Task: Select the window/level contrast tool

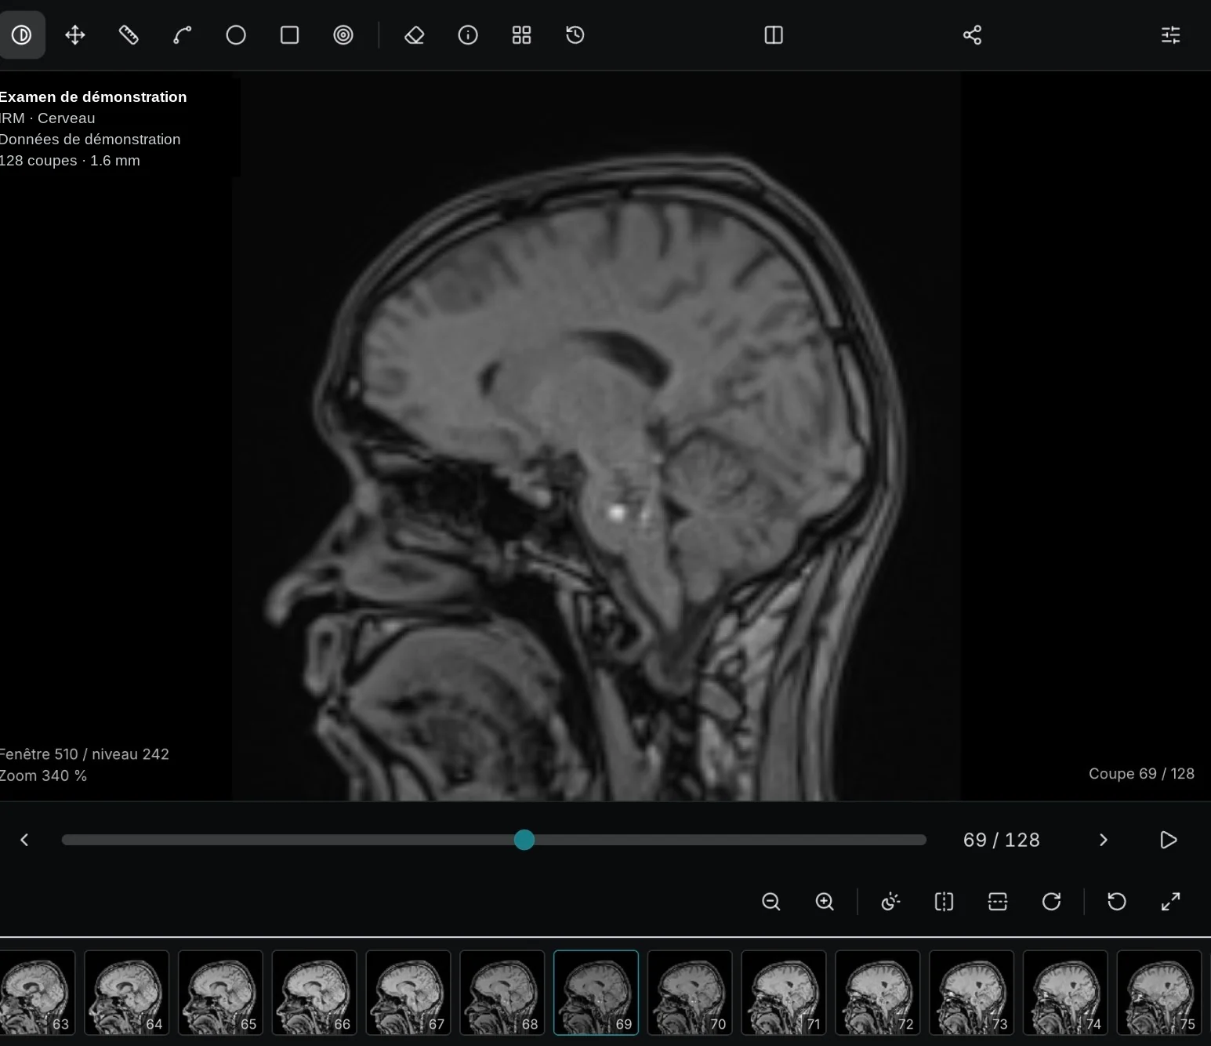Action: (22, 35)
